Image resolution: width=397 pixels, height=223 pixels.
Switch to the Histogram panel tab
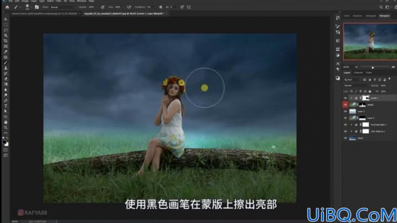pyautogui.click(x=371, y=16)
